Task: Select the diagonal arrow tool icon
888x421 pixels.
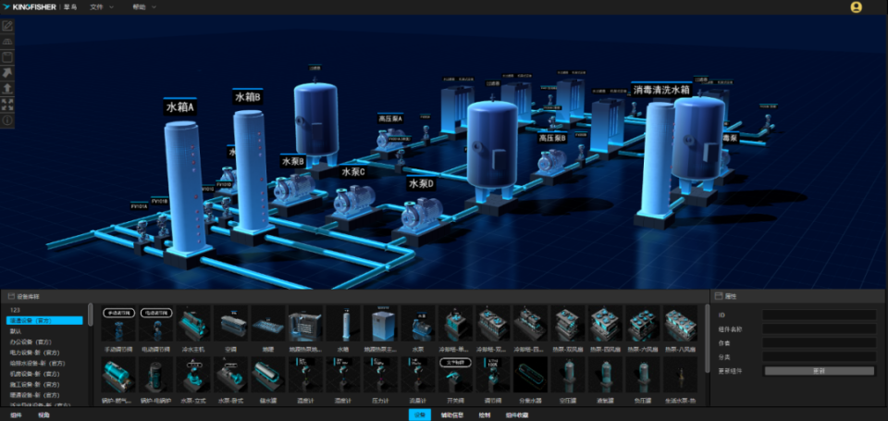Action: coord(7,73)
